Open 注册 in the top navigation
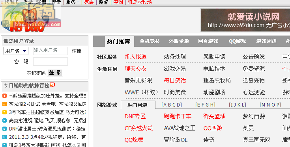 (41, 2)
